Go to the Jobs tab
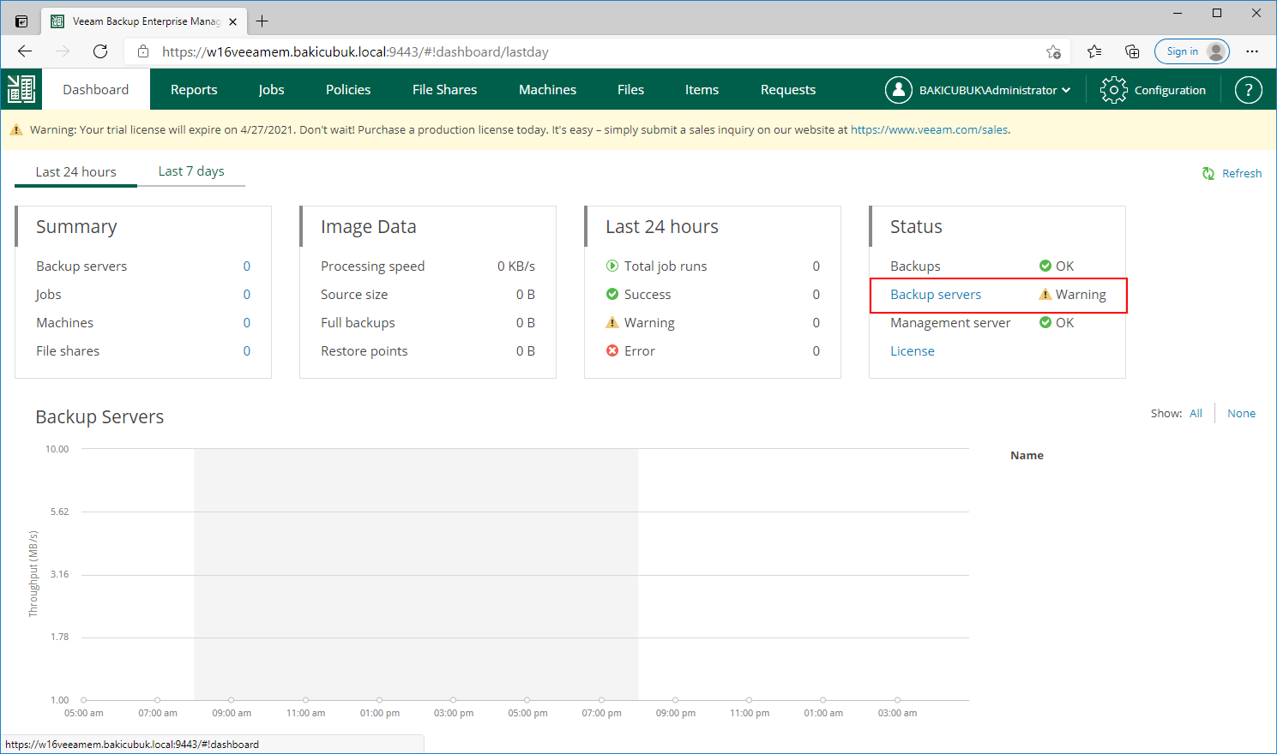 (271, 89)
